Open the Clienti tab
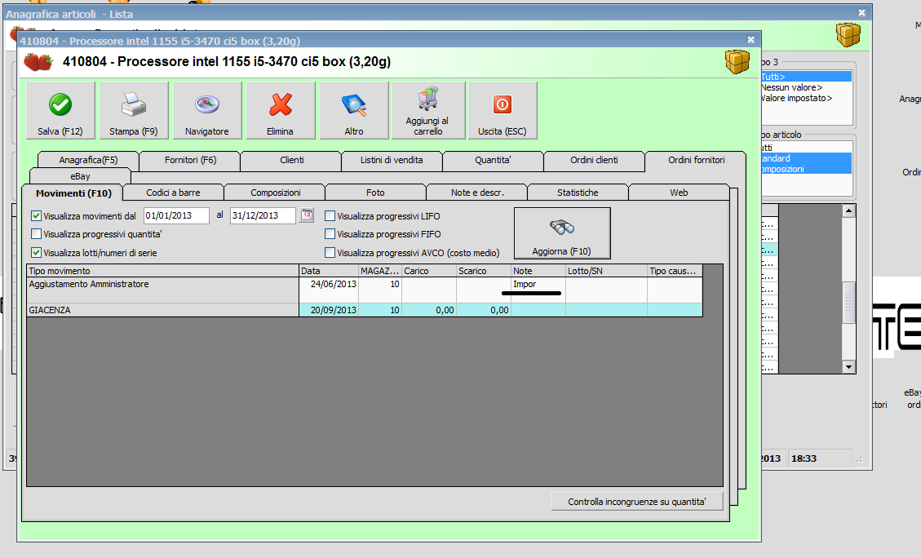This screenshot has width=921, height=558. point(292,160)
